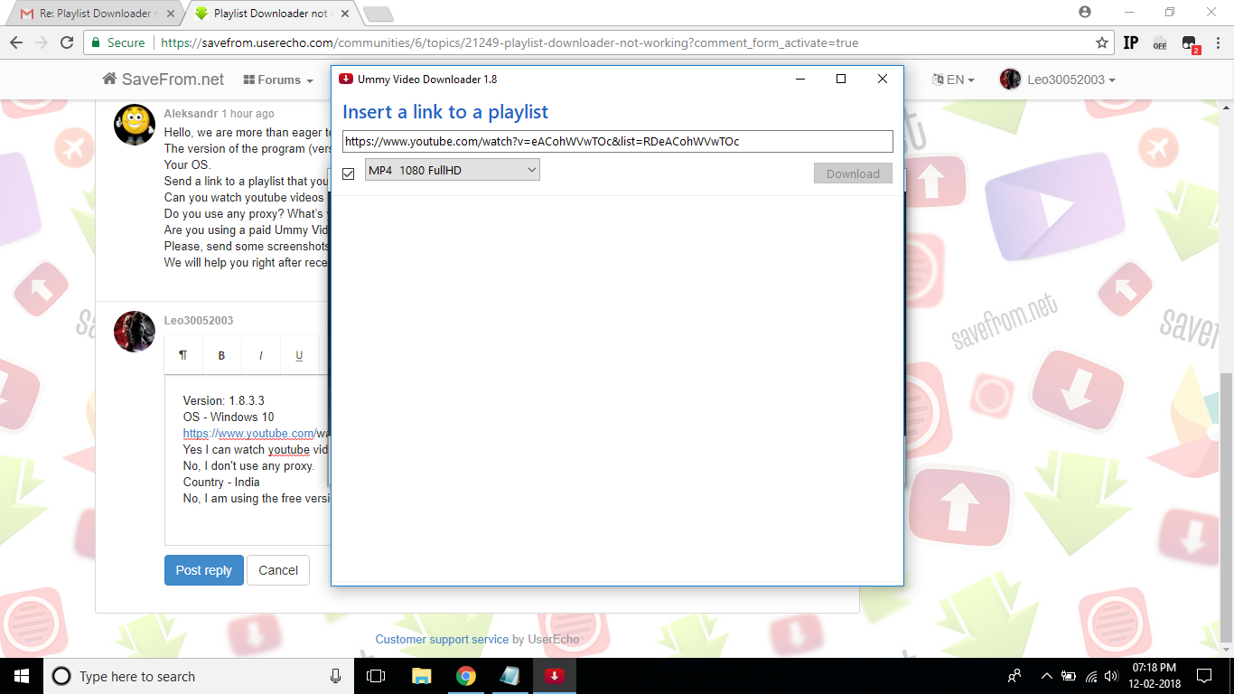Bookmark this page with the star icon
The image size is (1234, 694).
(1101, 42)
